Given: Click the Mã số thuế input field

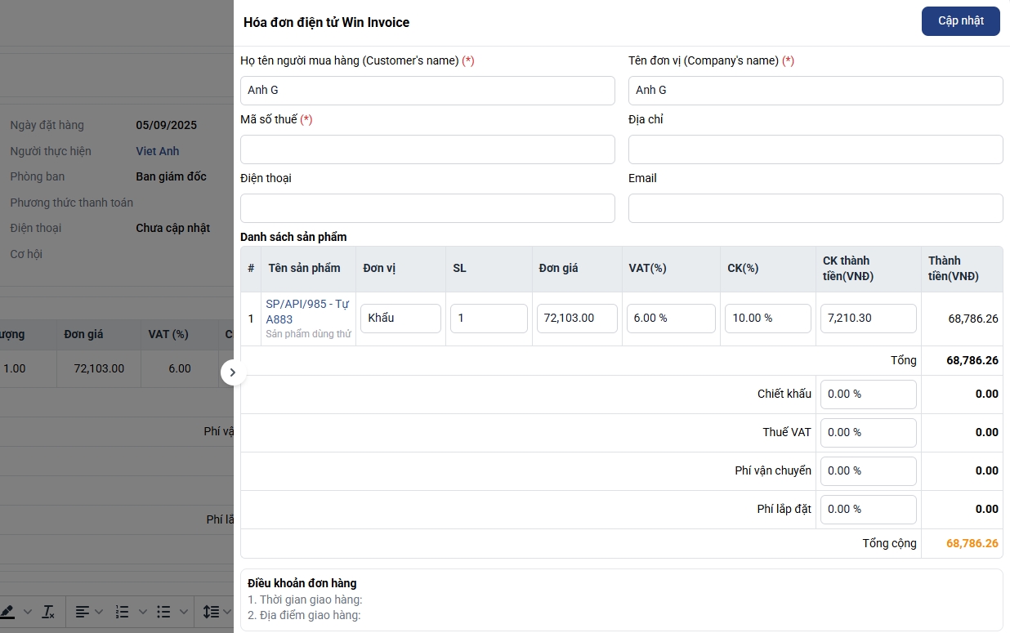Looking at the screenshot, I should 427,149.
